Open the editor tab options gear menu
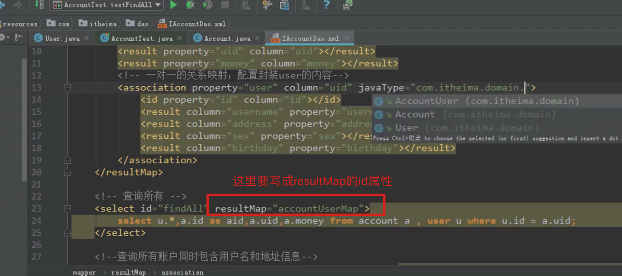 click(4, 37)
